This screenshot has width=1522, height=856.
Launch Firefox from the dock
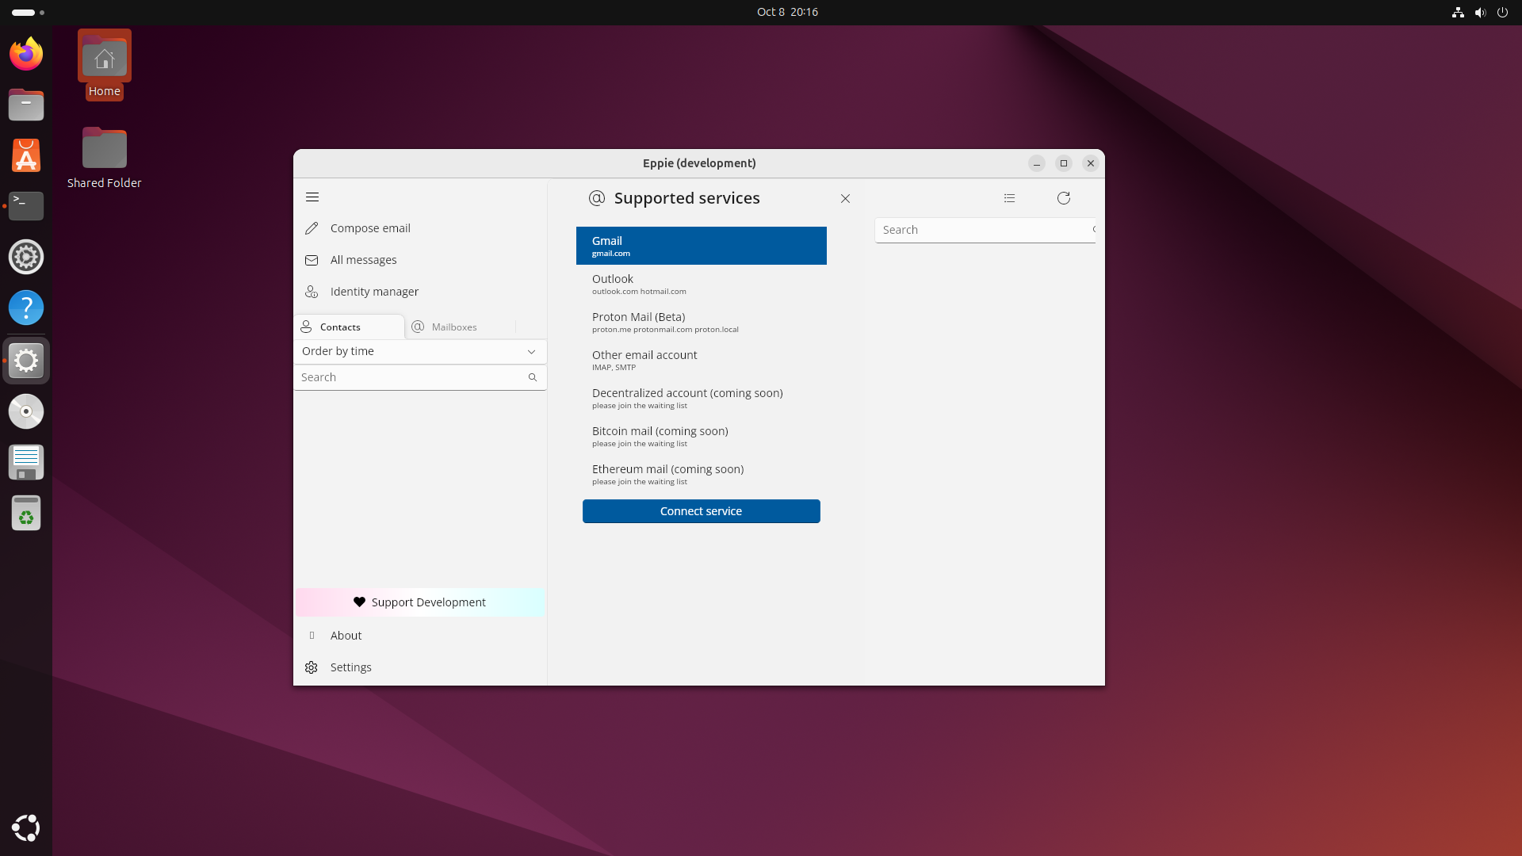[25, 54]
